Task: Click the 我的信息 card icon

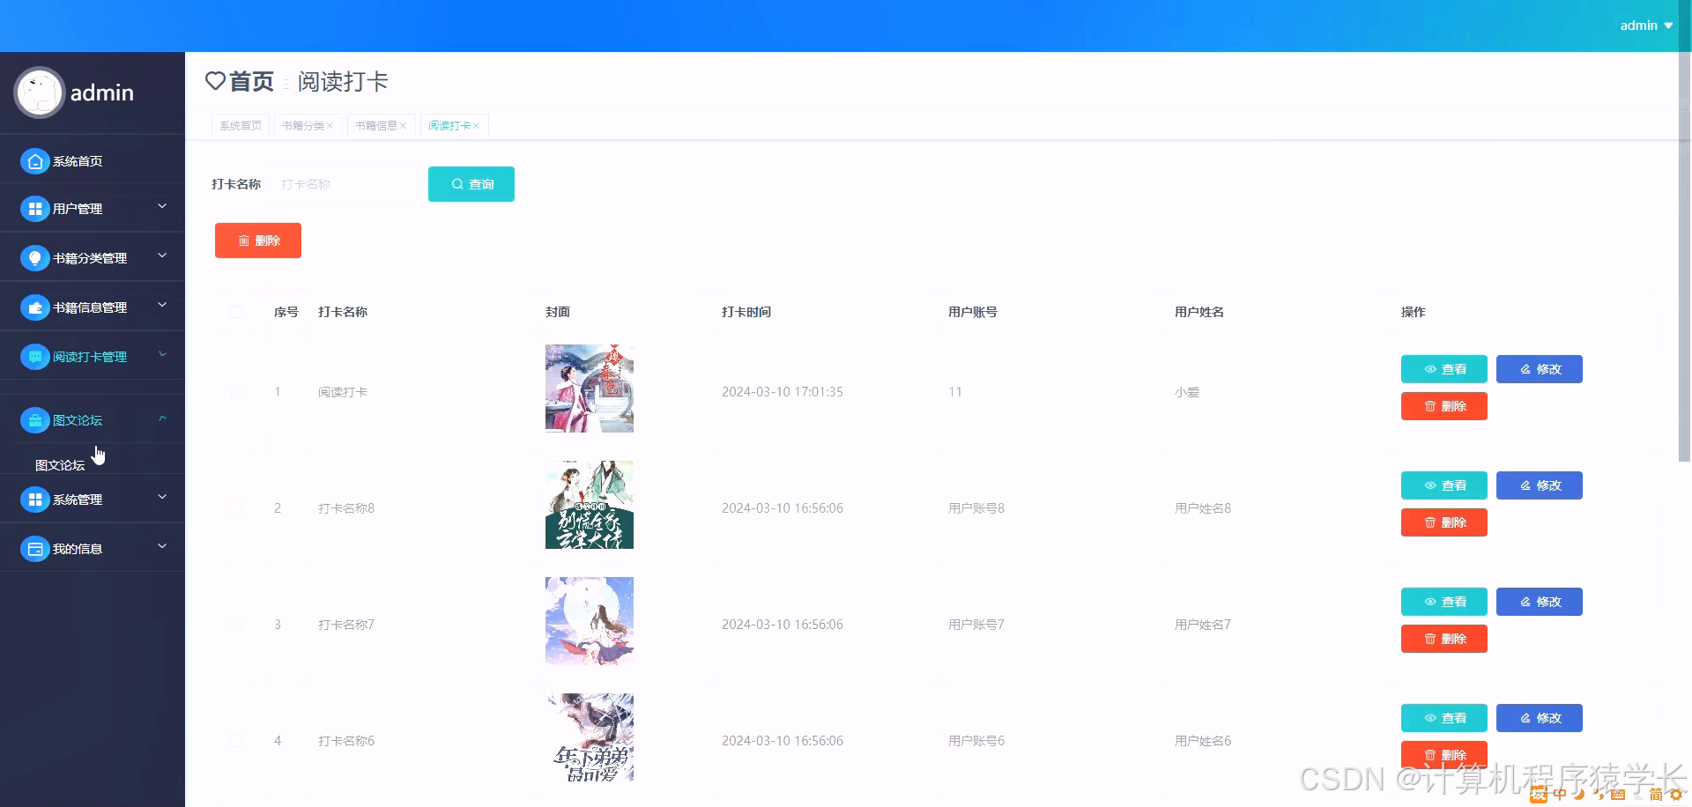Action: click(34, 549)
